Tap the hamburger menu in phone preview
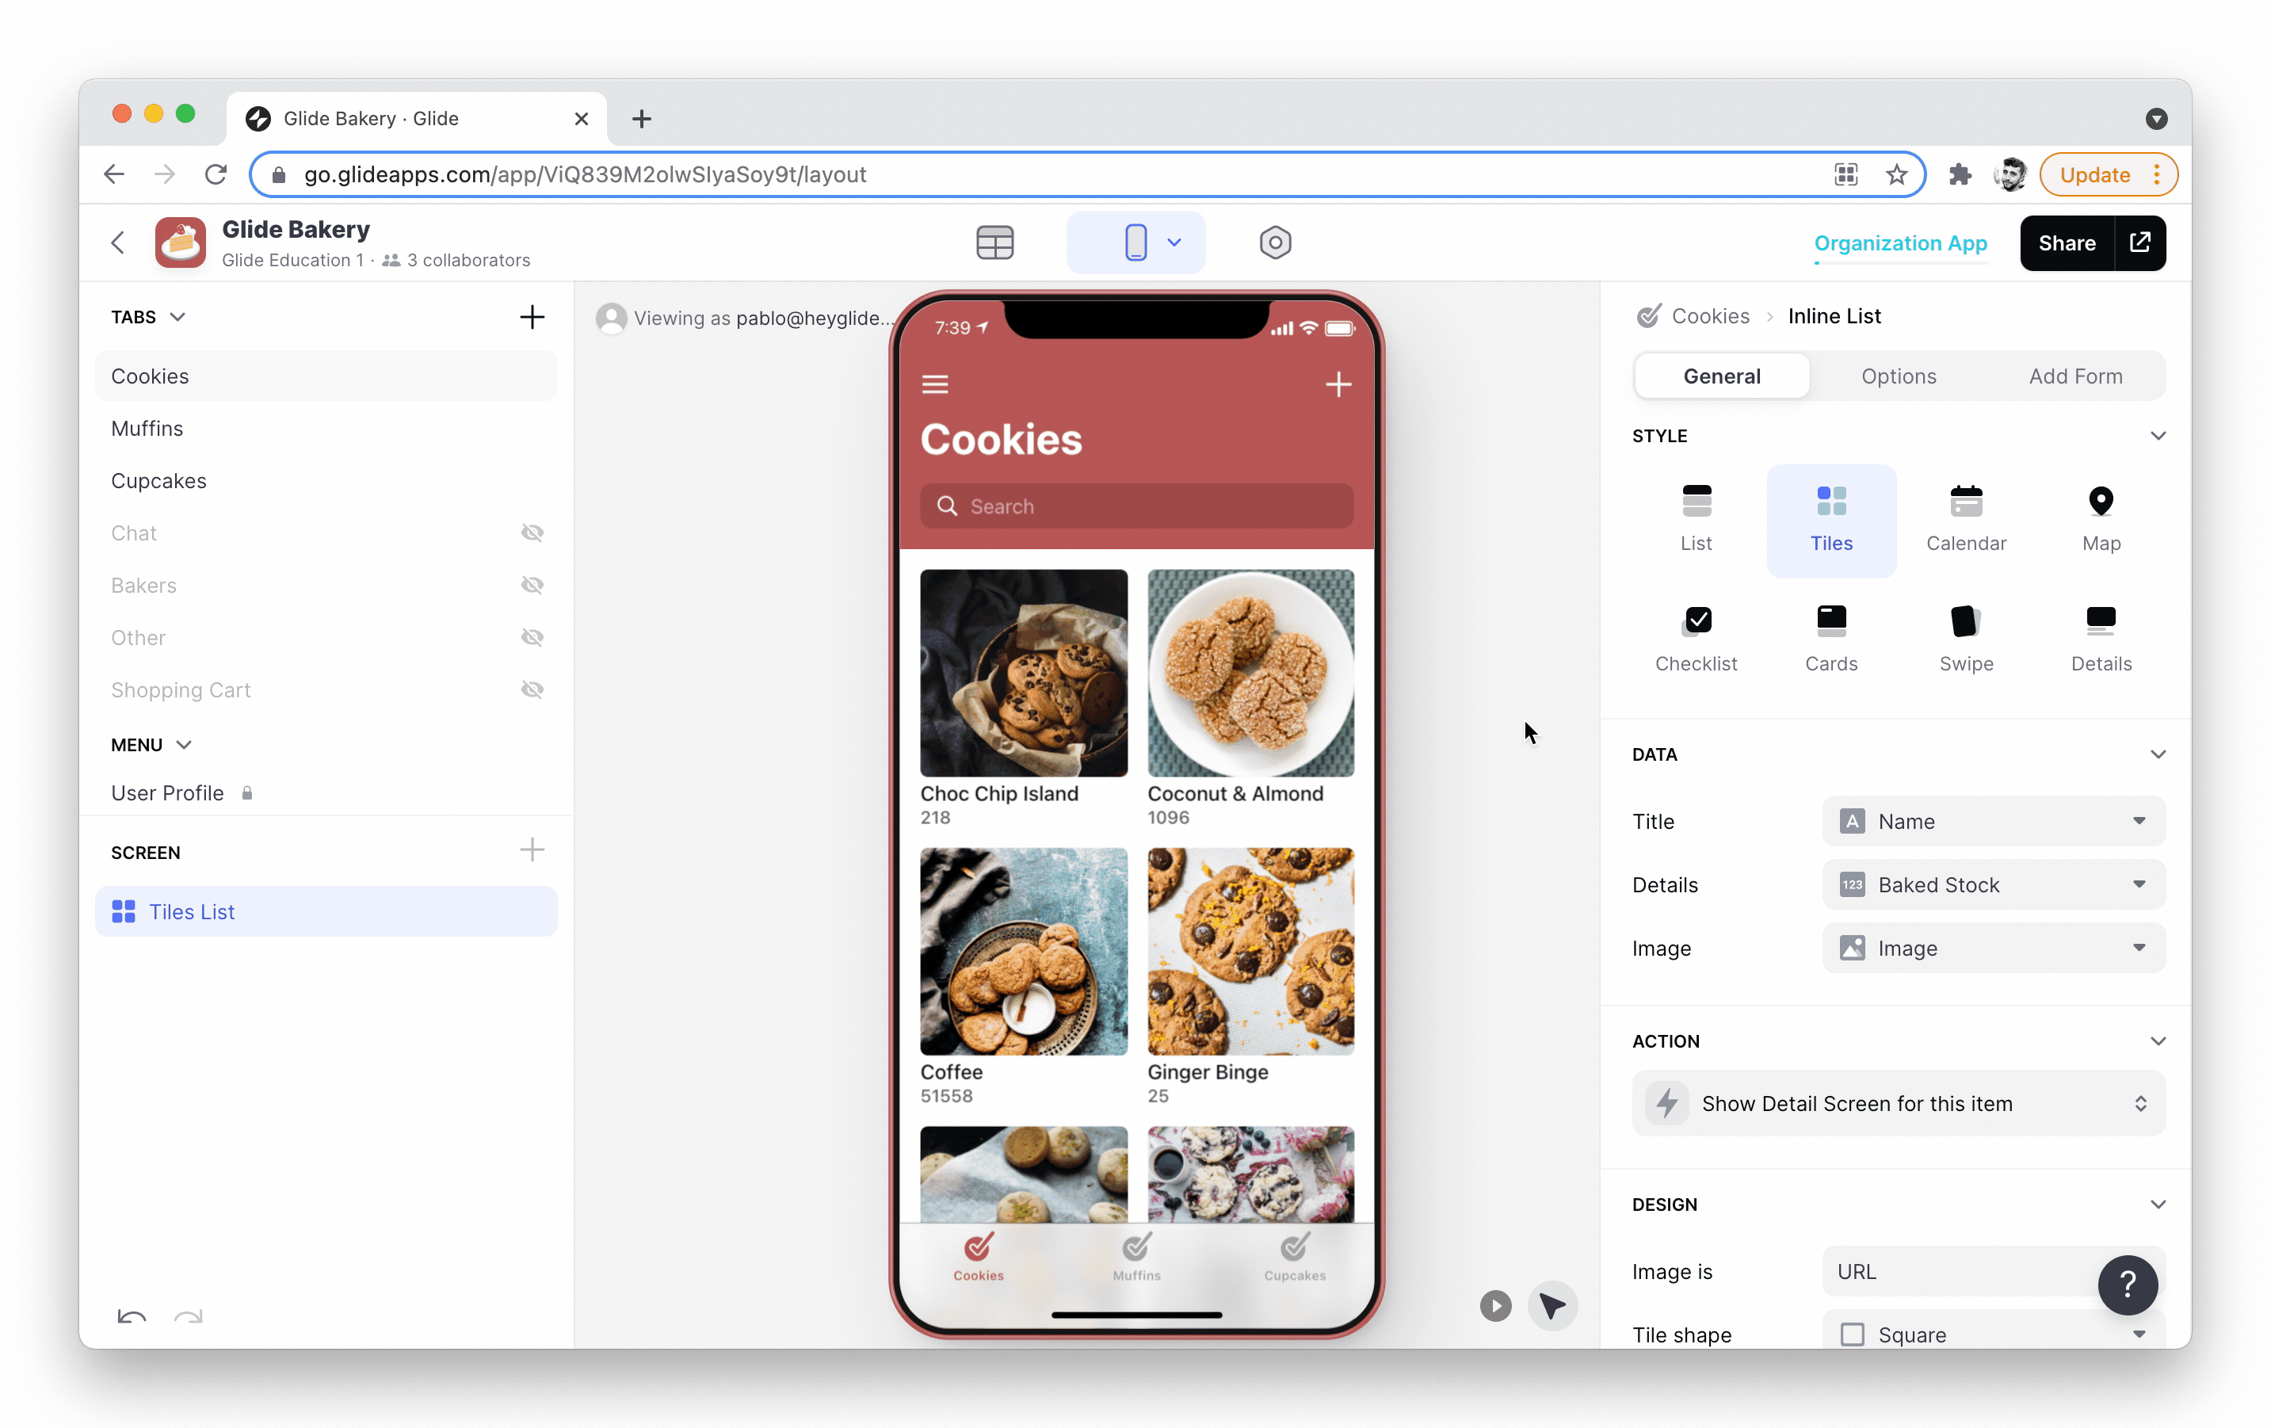The height and width of the screenshot is (1428, 2271). click(934, 384)
